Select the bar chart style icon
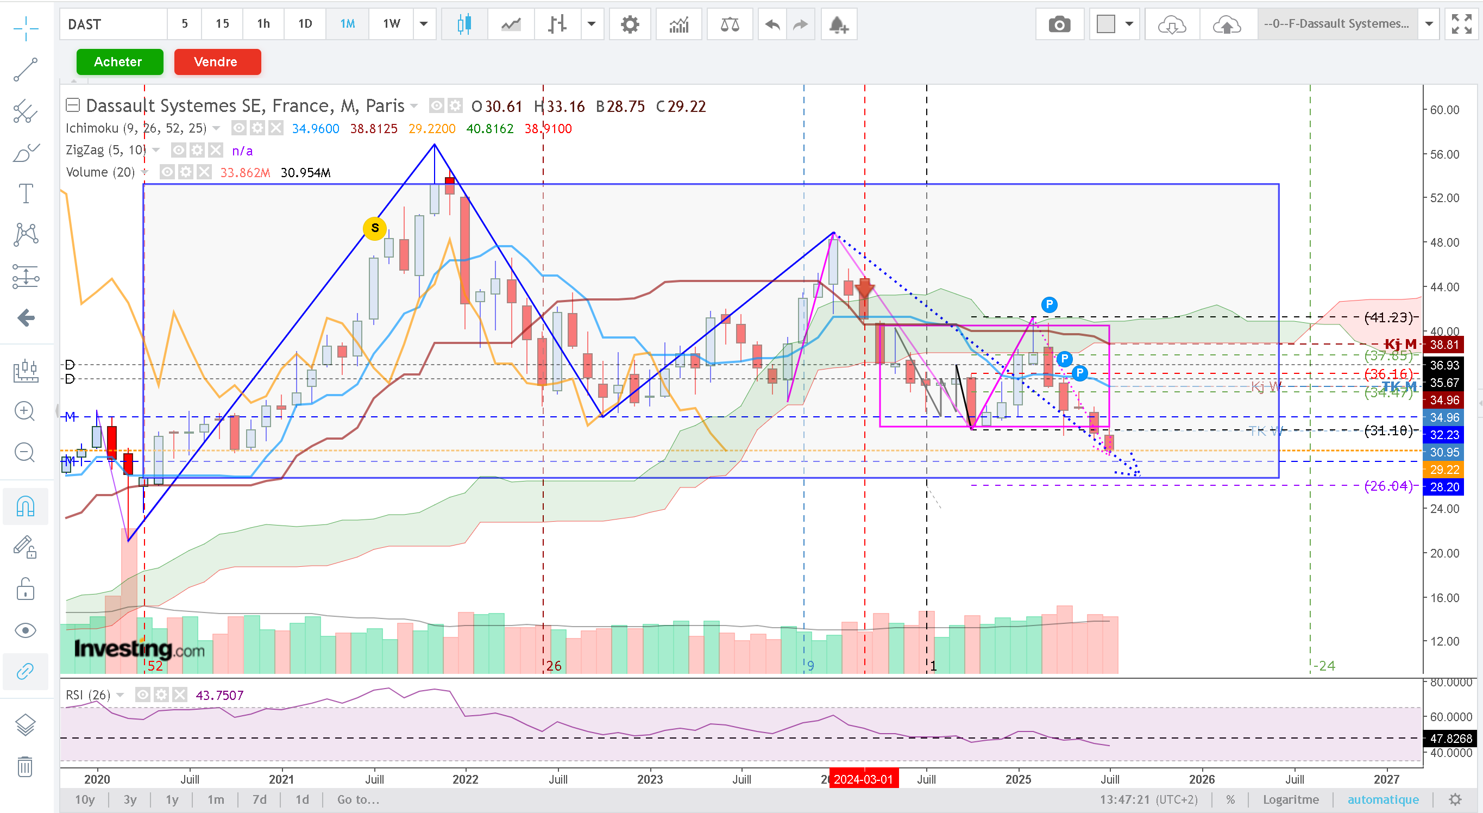1483x813 pixels. (x=557, y=24)
